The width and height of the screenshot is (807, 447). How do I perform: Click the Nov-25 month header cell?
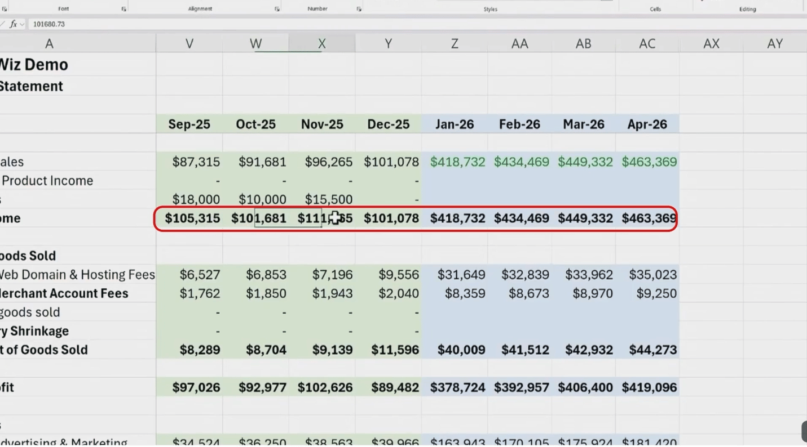(322, 124)
